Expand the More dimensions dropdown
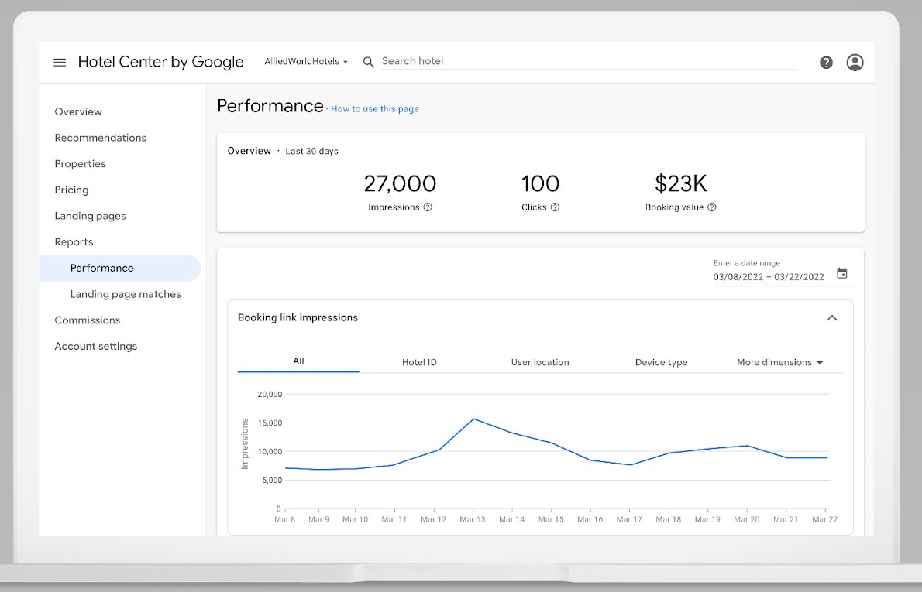Viewport: 922px width, 592px height. (x=779, y=362)
